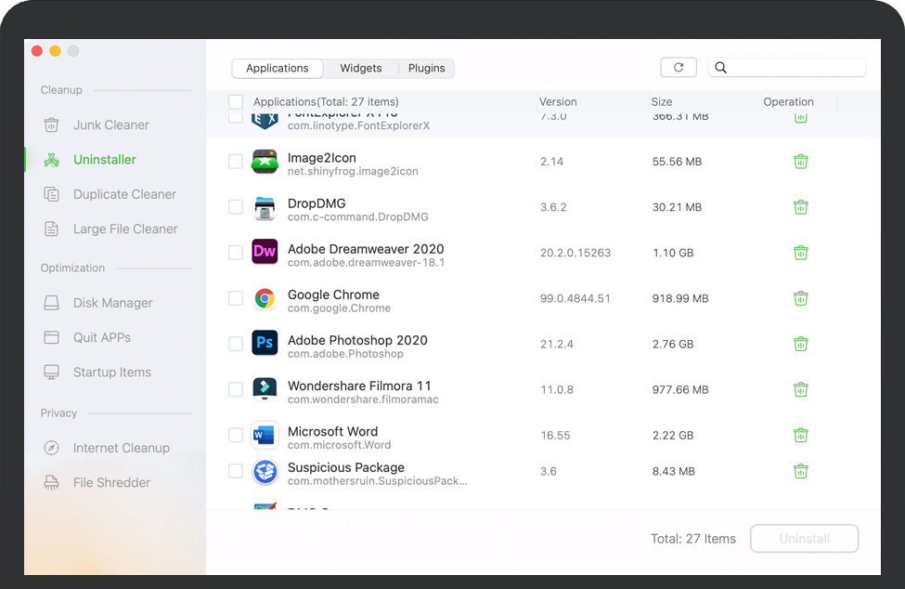
Task: Click the refresh button beside search
Action: (679, 68)
